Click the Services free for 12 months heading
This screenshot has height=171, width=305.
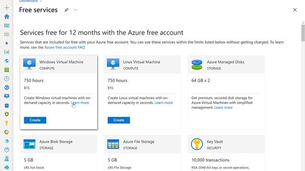coord(102,33)
